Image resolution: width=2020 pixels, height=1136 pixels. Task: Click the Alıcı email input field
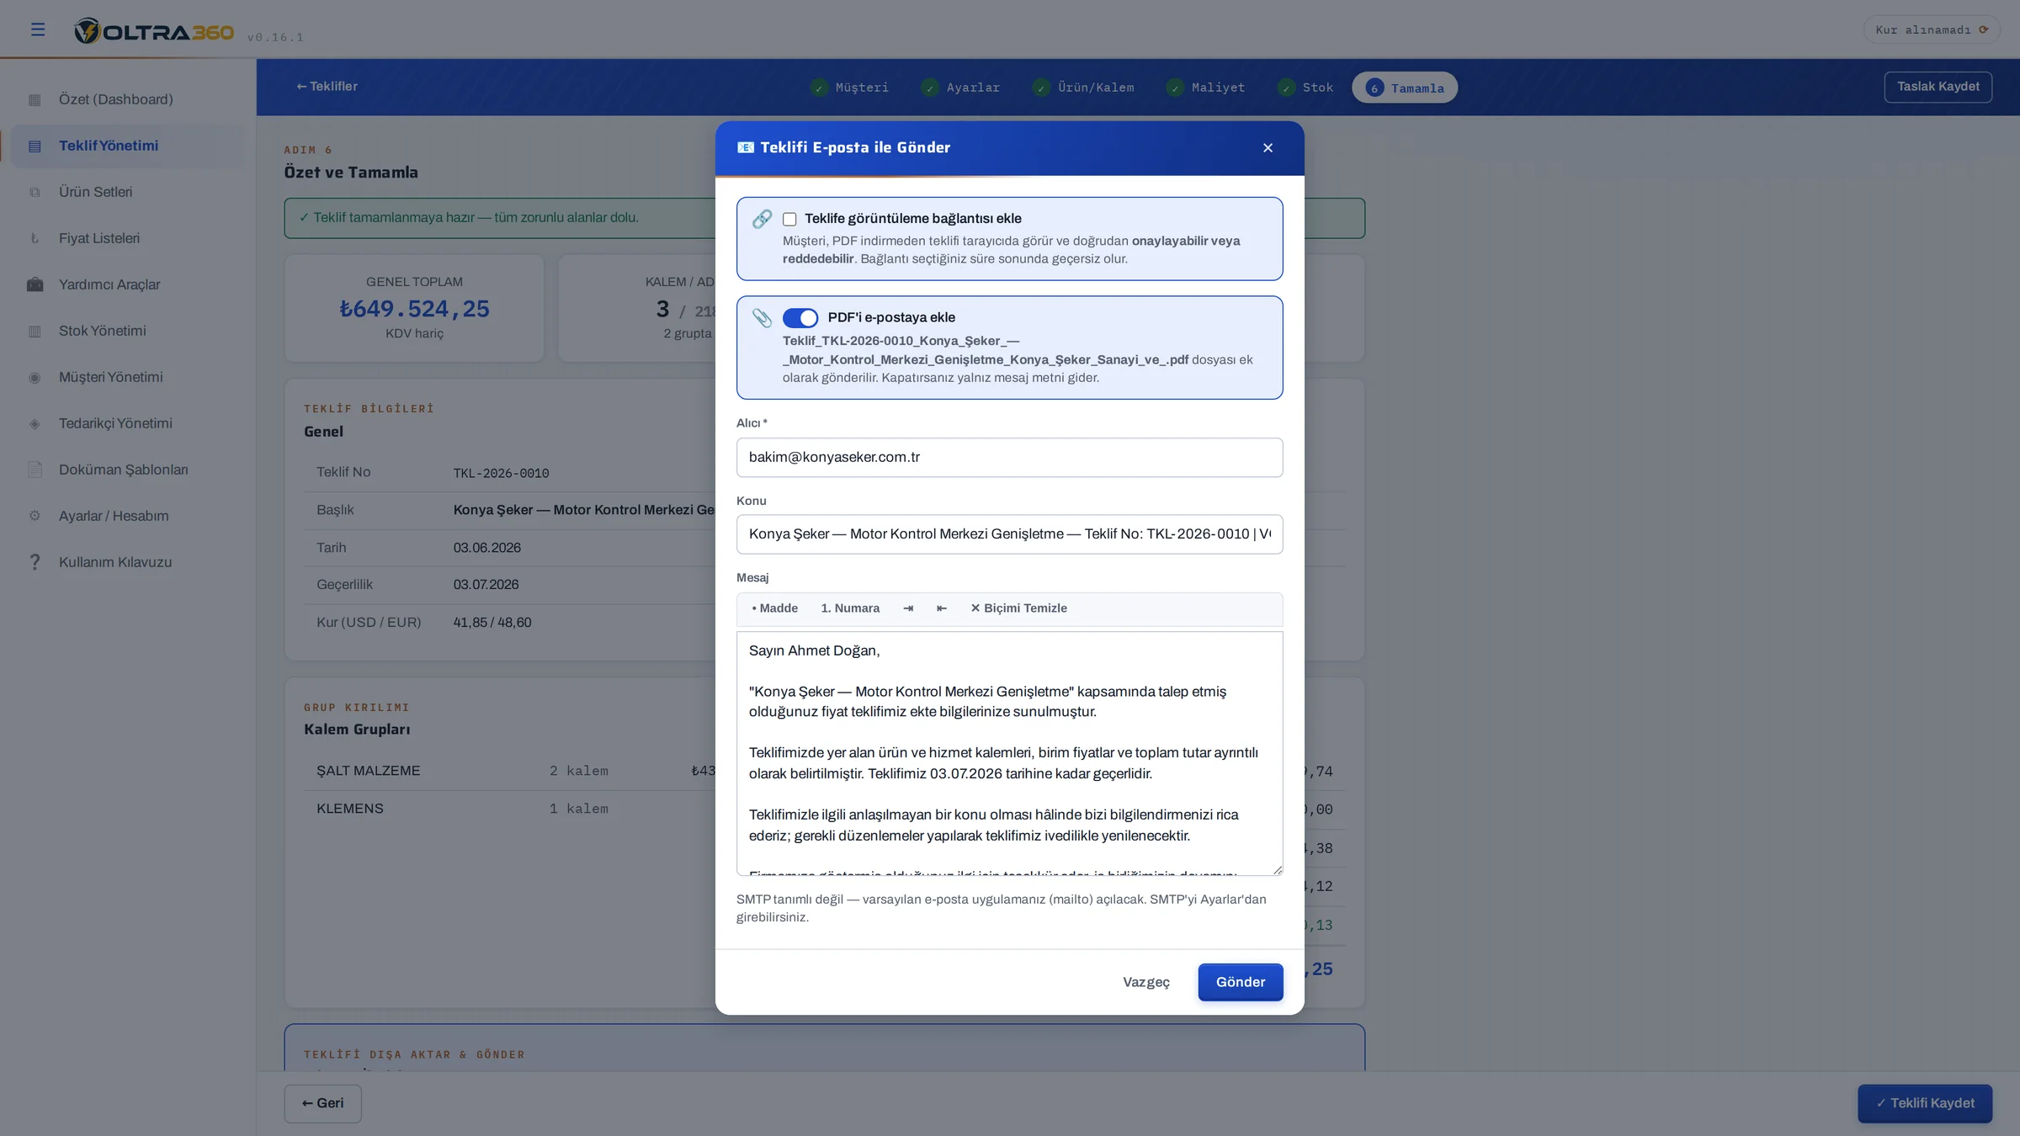(1009, 457)
